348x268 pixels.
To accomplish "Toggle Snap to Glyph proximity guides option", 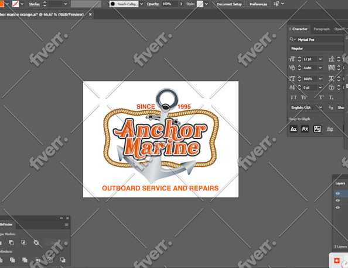I will coord(330,128).
